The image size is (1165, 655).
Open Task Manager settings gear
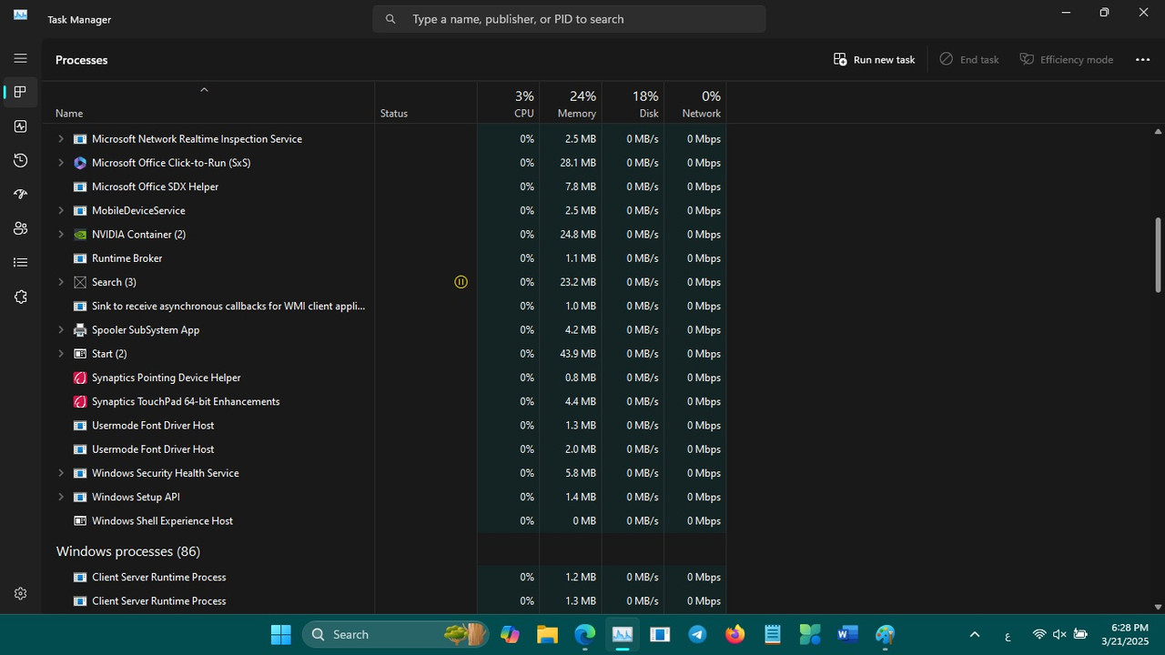[20, 593]
